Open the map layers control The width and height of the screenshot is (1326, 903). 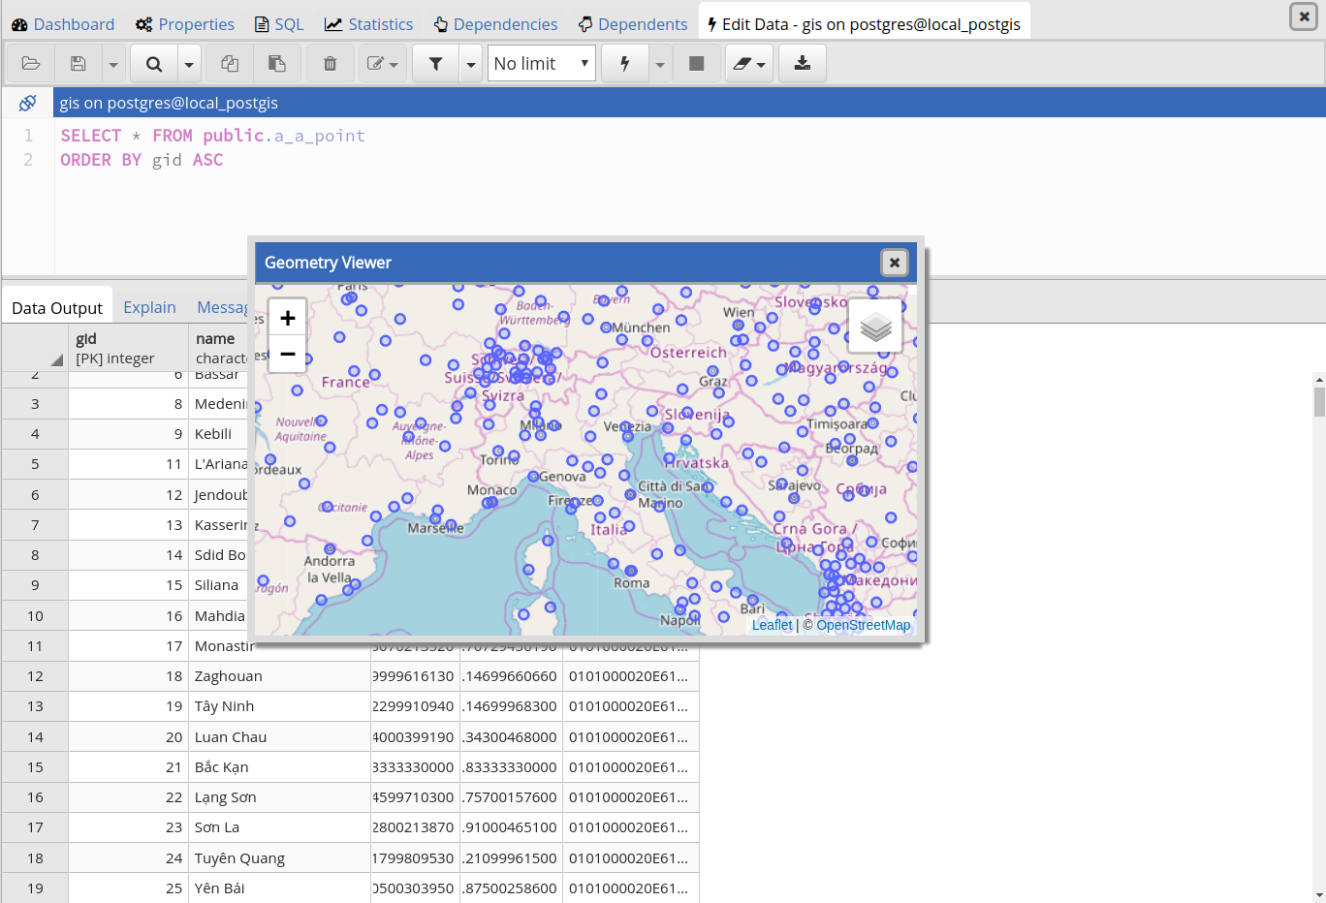875,327
